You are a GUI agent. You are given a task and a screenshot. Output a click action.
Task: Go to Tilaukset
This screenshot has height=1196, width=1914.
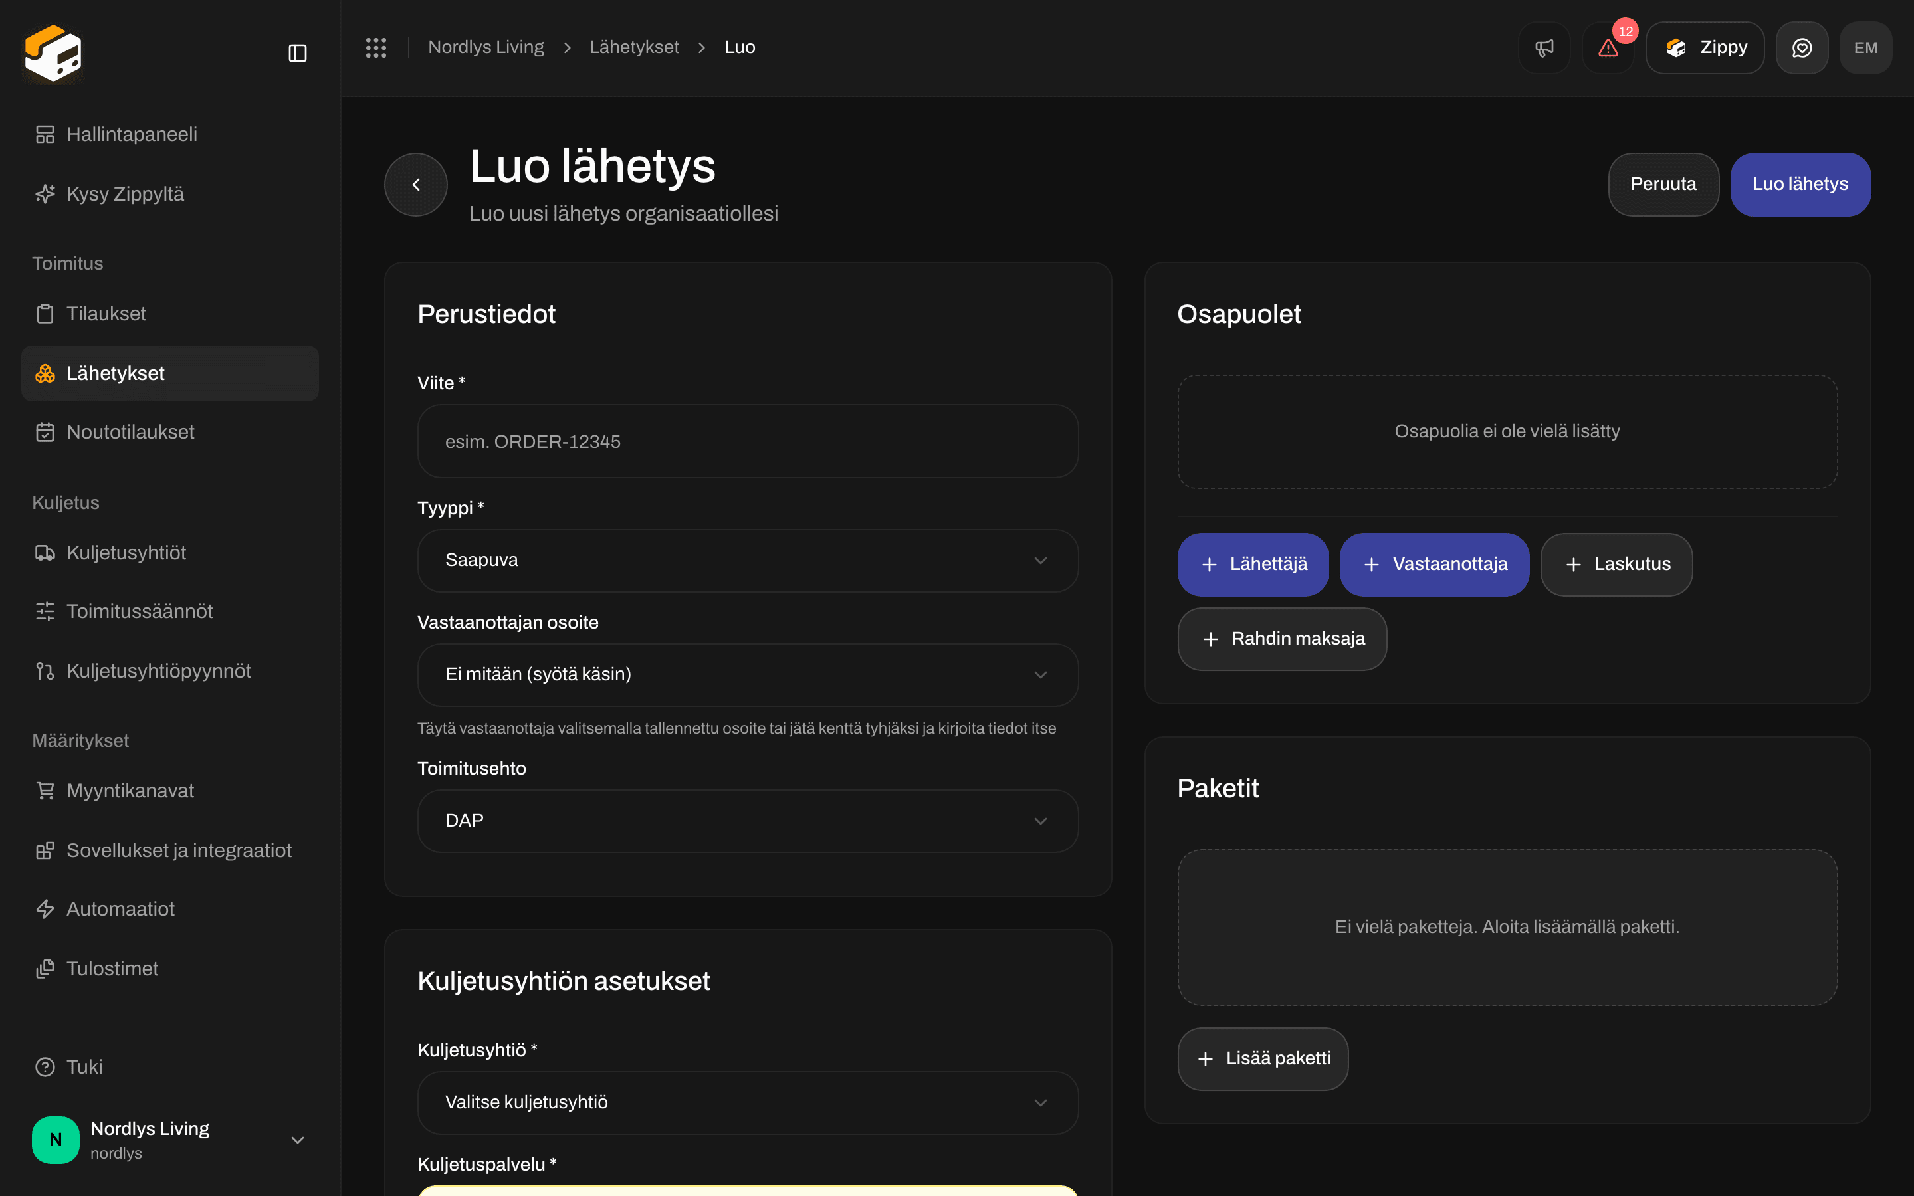point(170,313)
